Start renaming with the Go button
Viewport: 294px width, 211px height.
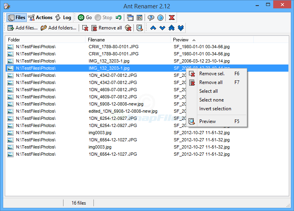(85, 18)
